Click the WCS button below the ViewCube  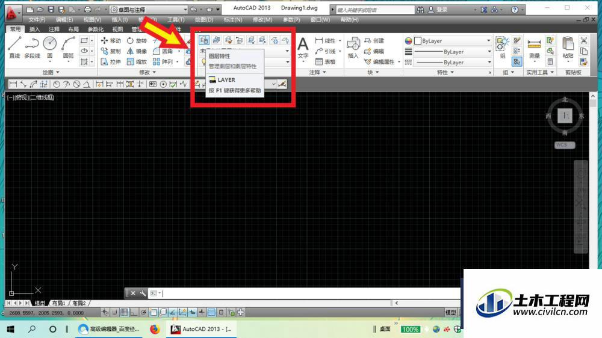(565, 145)
